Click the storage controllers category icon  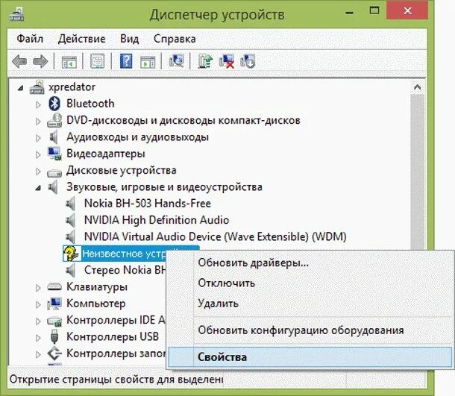tap(54, 353)
